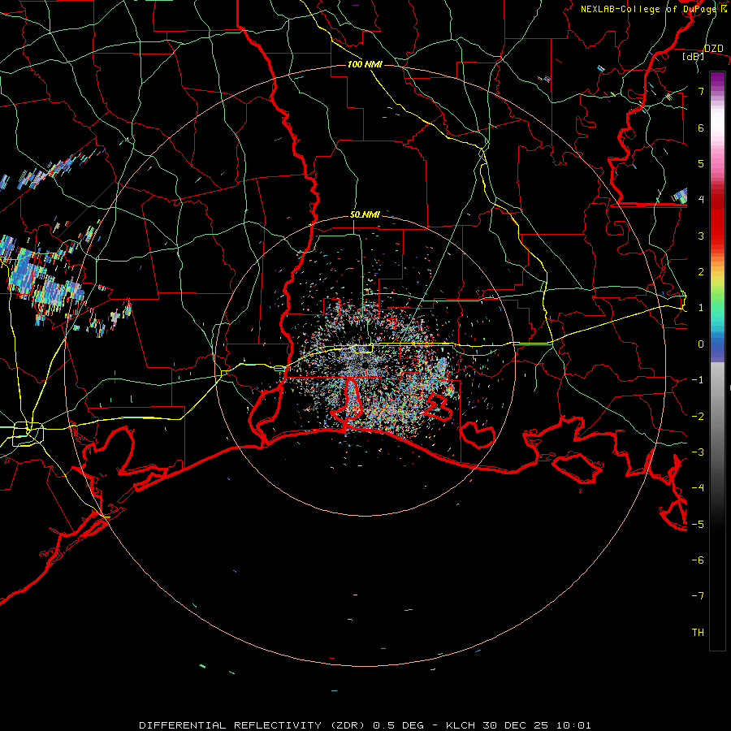Click the 7 value on the color scale
The width and height of the screenshot is (731, 731).
click(701, 91)
